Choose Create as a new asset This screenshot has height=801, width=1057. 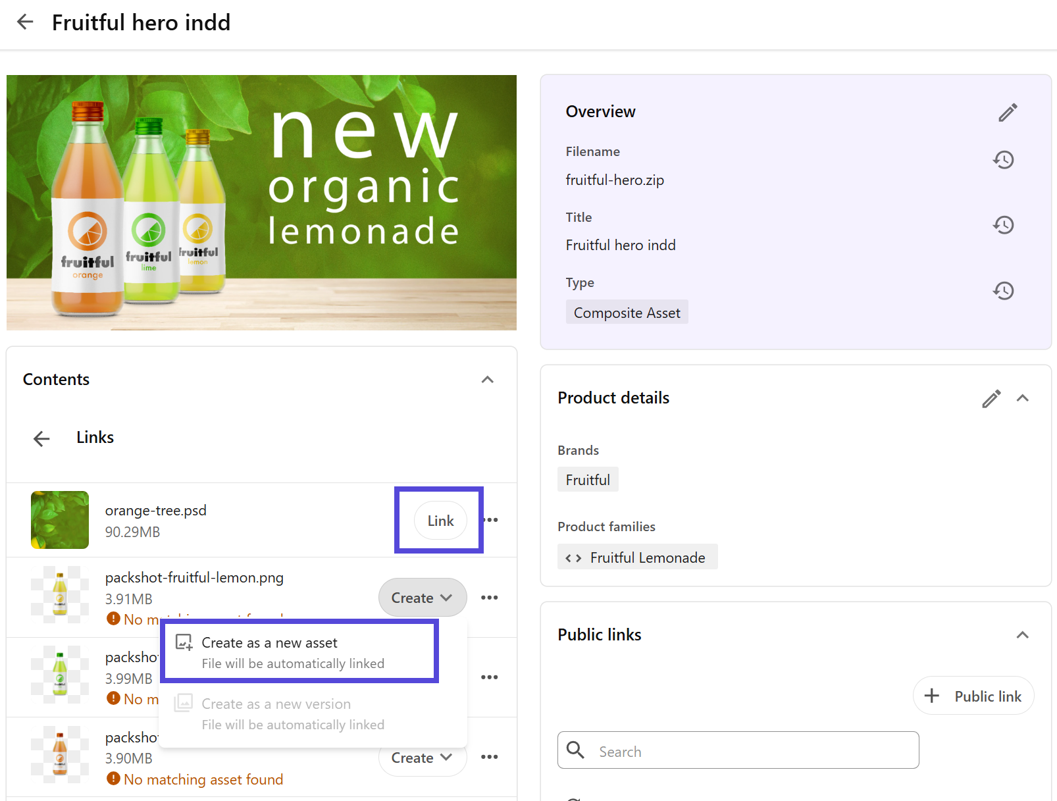pyautogui.click(x=300, y=652)
